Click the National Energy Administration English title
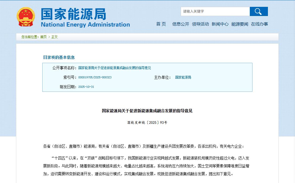Viewport: 295px width, 183px height. coord(85,25)
